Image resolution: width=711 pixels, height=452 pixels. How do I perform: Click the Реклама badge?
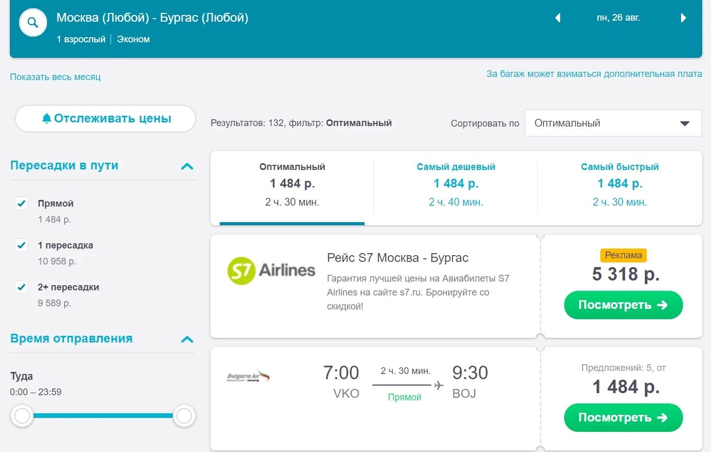pyautogui.click(x=623, y=255)
